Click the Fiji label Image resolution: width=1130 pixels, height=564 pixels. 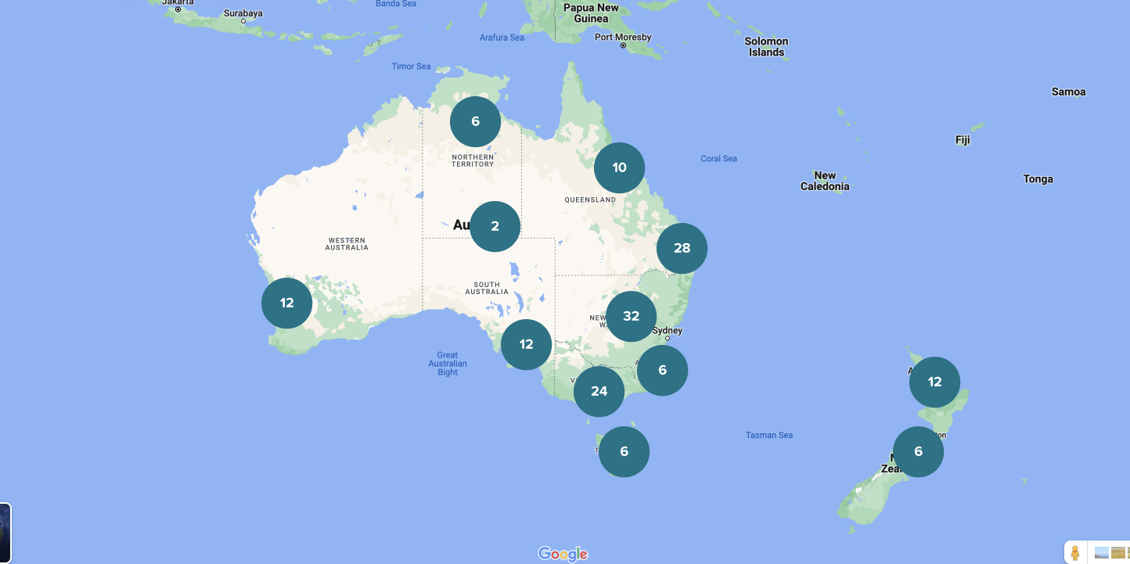tap(963, 140)
